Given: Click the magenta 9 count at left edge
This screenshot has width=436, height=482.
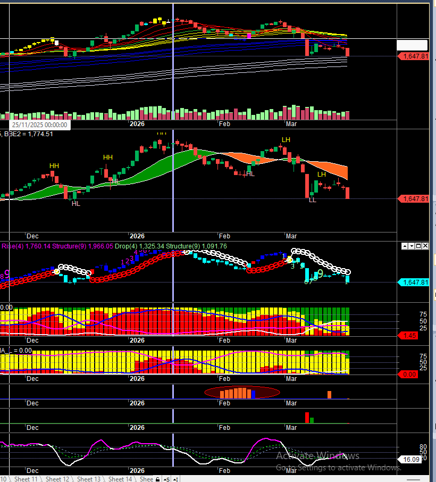Looking at the screenshot, I should click(7, 274).
